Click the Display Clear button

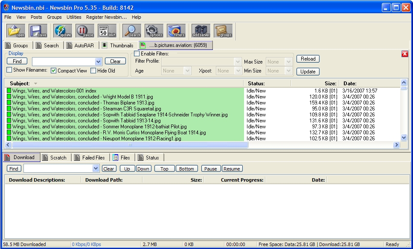click(115, 61)
